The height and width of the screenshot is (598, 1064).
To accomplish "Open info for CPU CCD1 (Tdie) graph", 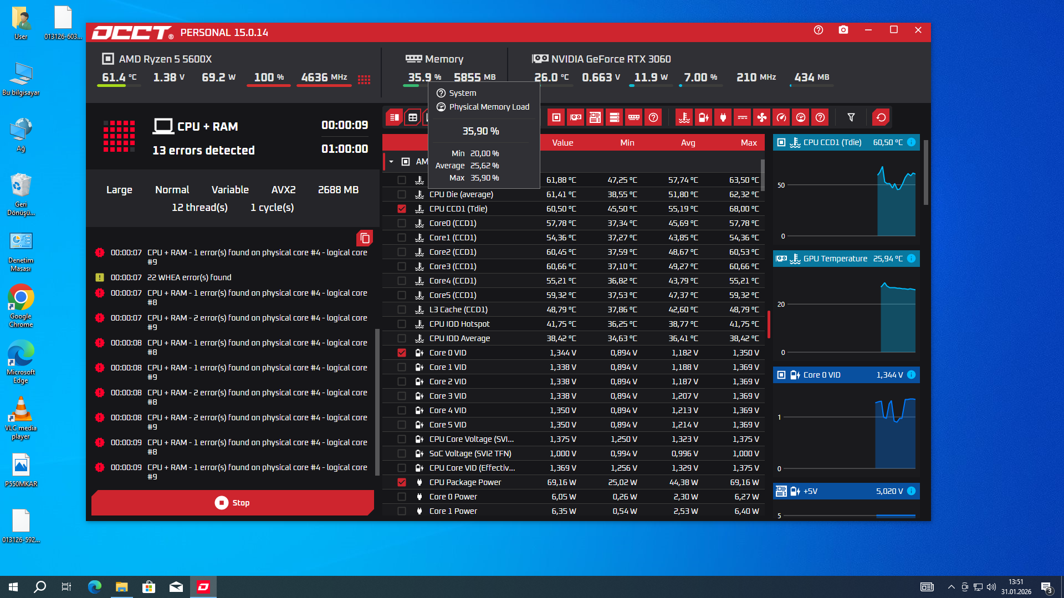I will point(911,142).
